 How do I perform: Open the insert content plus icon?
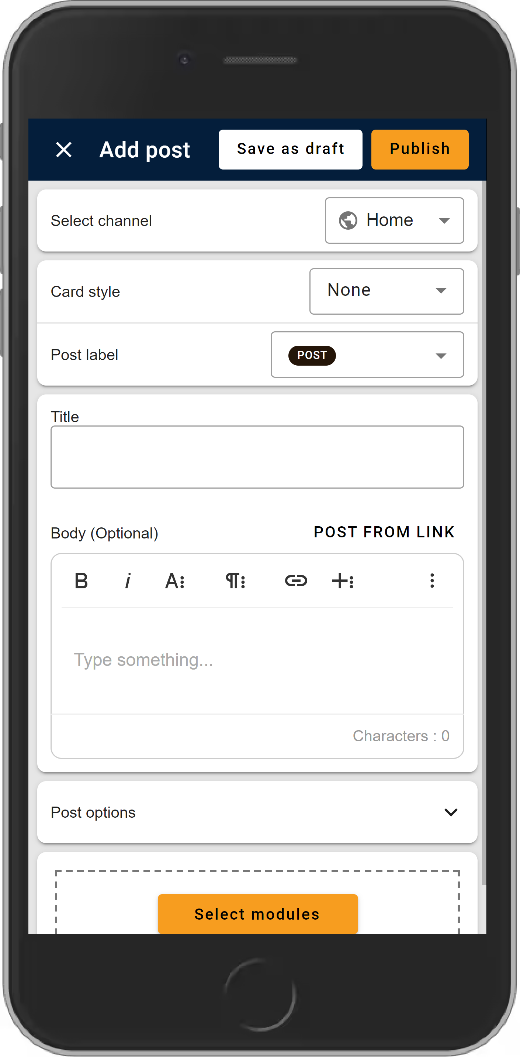pyautogui.click(x=343, y=580)
